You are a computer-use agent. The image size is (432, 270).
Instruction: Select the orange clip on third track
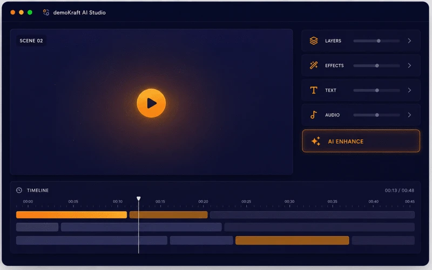point(292,240)
